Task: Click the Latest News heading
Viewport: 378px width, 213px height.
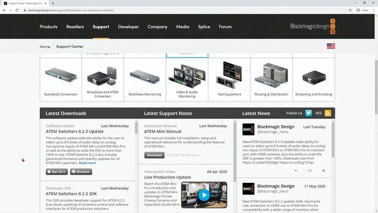Action: click(256, 113)
